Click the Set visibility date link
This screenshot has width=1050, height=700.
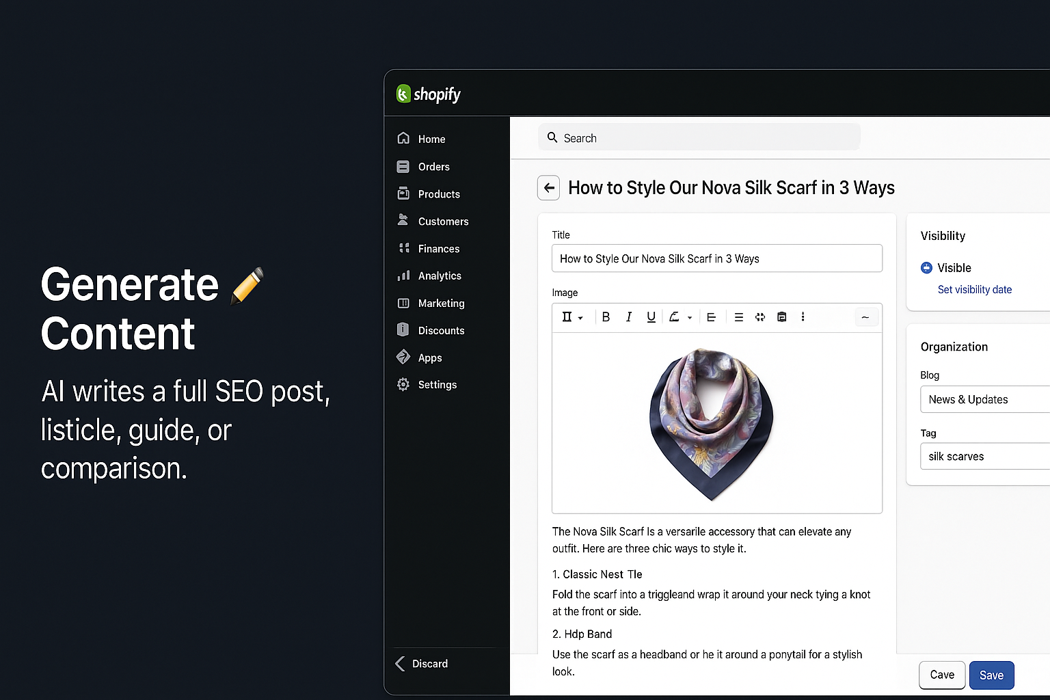pyautogui.click(x=974, y=290)
